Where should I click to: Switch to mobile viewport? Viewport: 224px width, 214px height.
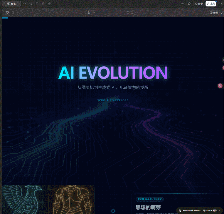(x=13, y=13)
